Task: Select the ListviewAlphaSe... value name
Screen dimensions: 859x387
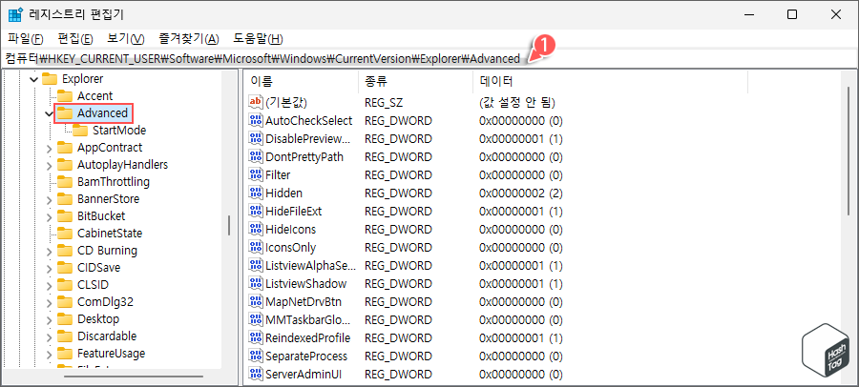Action: click(x=310, y=266)
